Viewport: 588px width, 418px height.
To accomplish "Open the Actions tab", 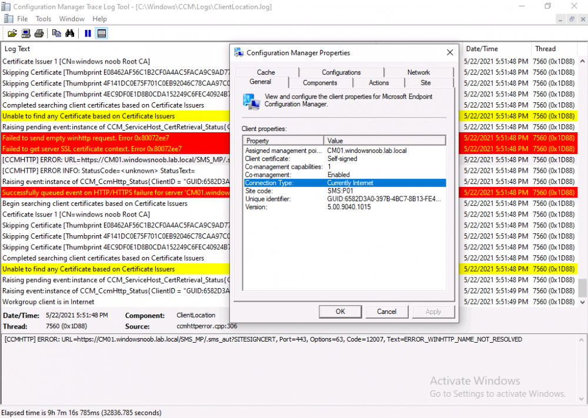I will [379, 82].
